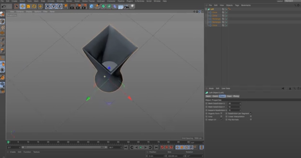This screenshot has width=301, height=158.
Task: Go to end of animation
Action: click(156, 147)
